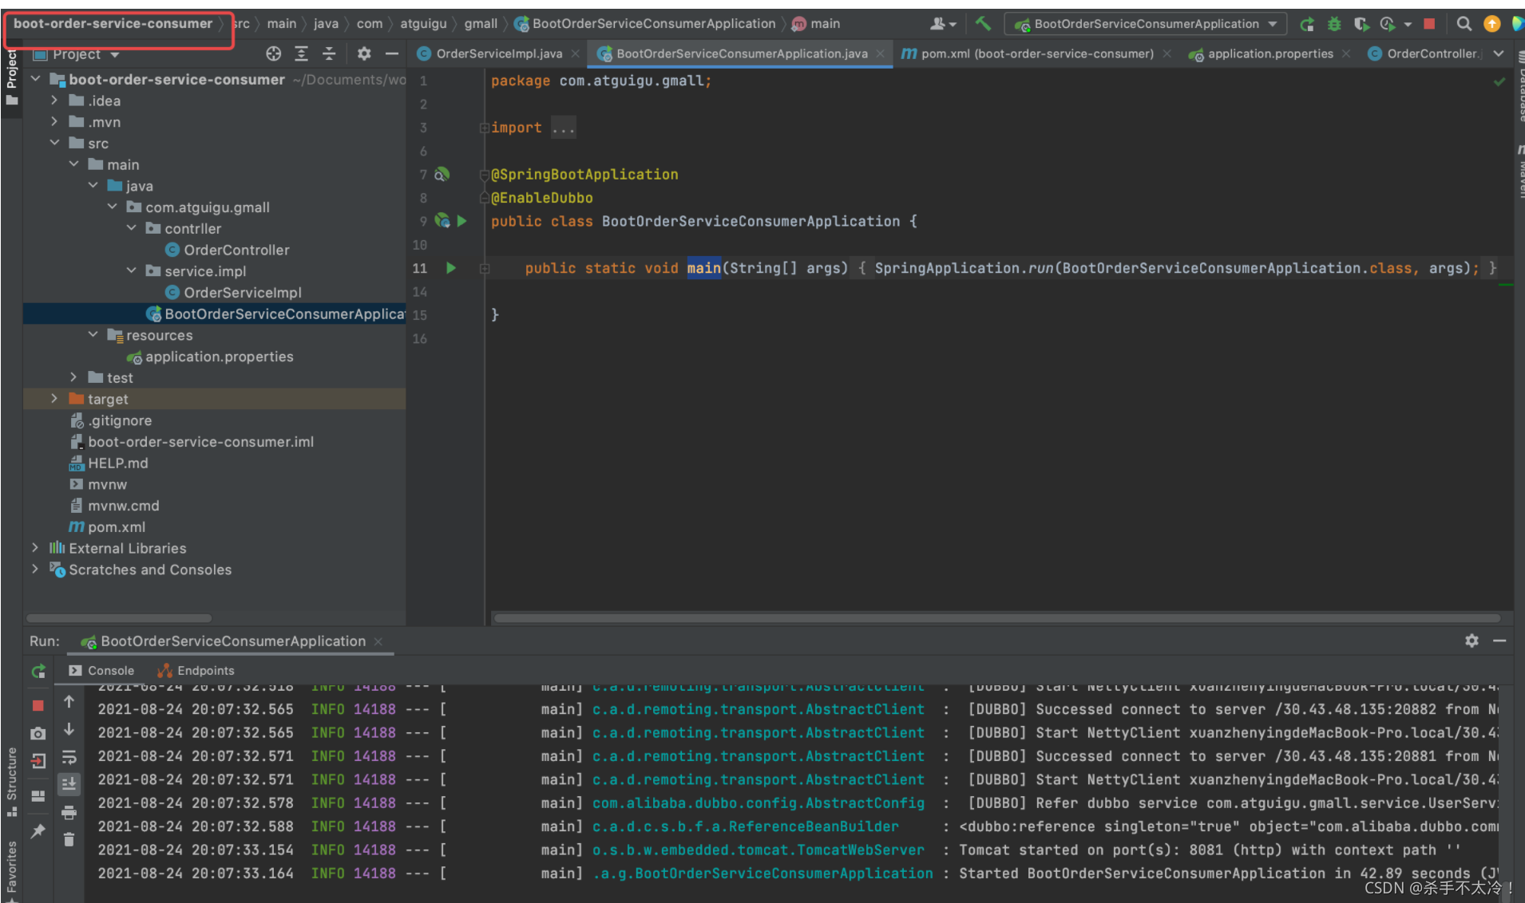Click the Project panel horizontal scrollbar

(x=119, y=617)
